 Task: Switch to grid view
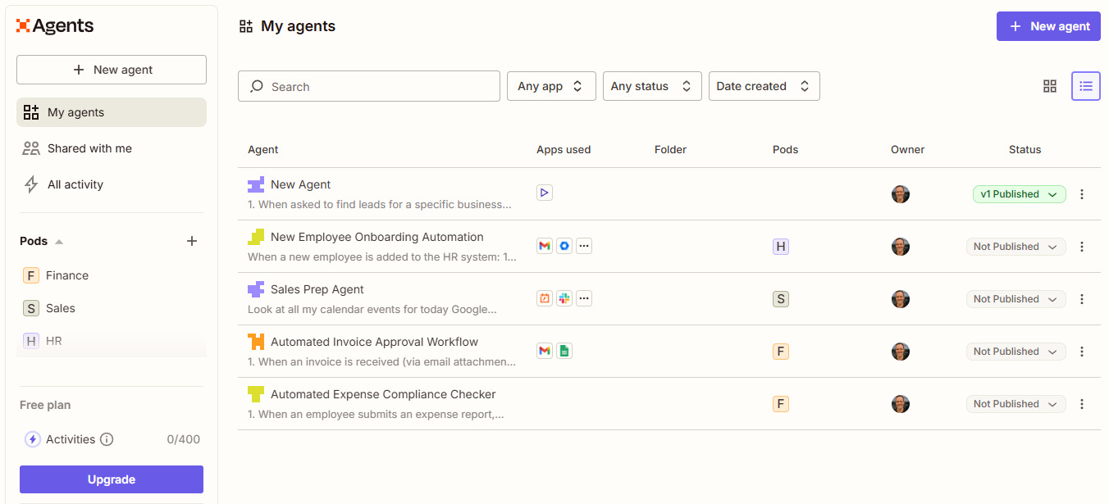point(1050,85)
